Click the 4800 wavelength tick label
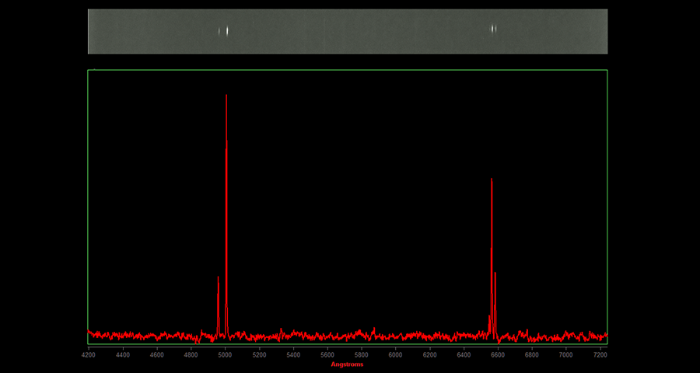 [x=191, y=355]
